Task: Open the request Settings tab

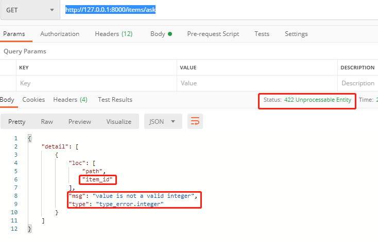Action: 296,34
